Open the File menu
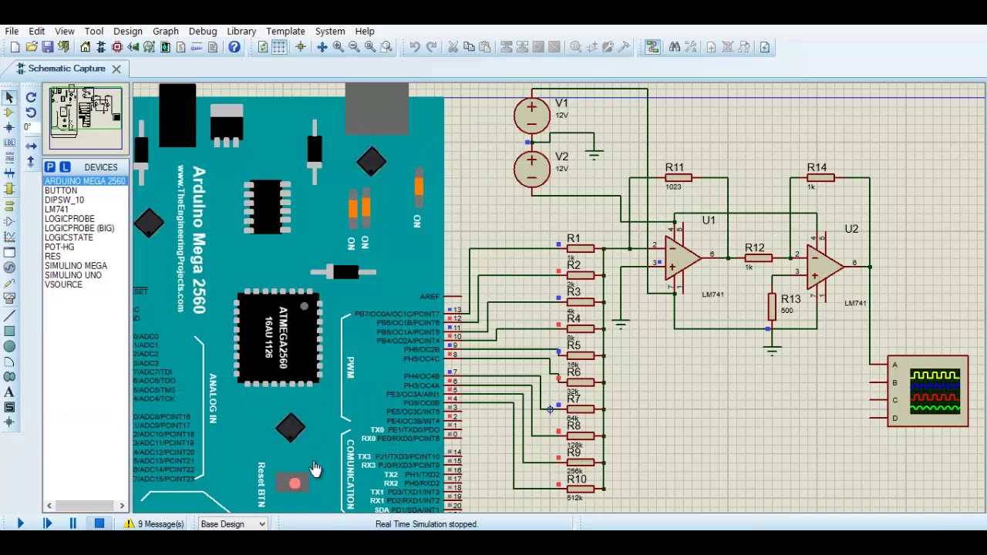 click(x=12, y=32)
